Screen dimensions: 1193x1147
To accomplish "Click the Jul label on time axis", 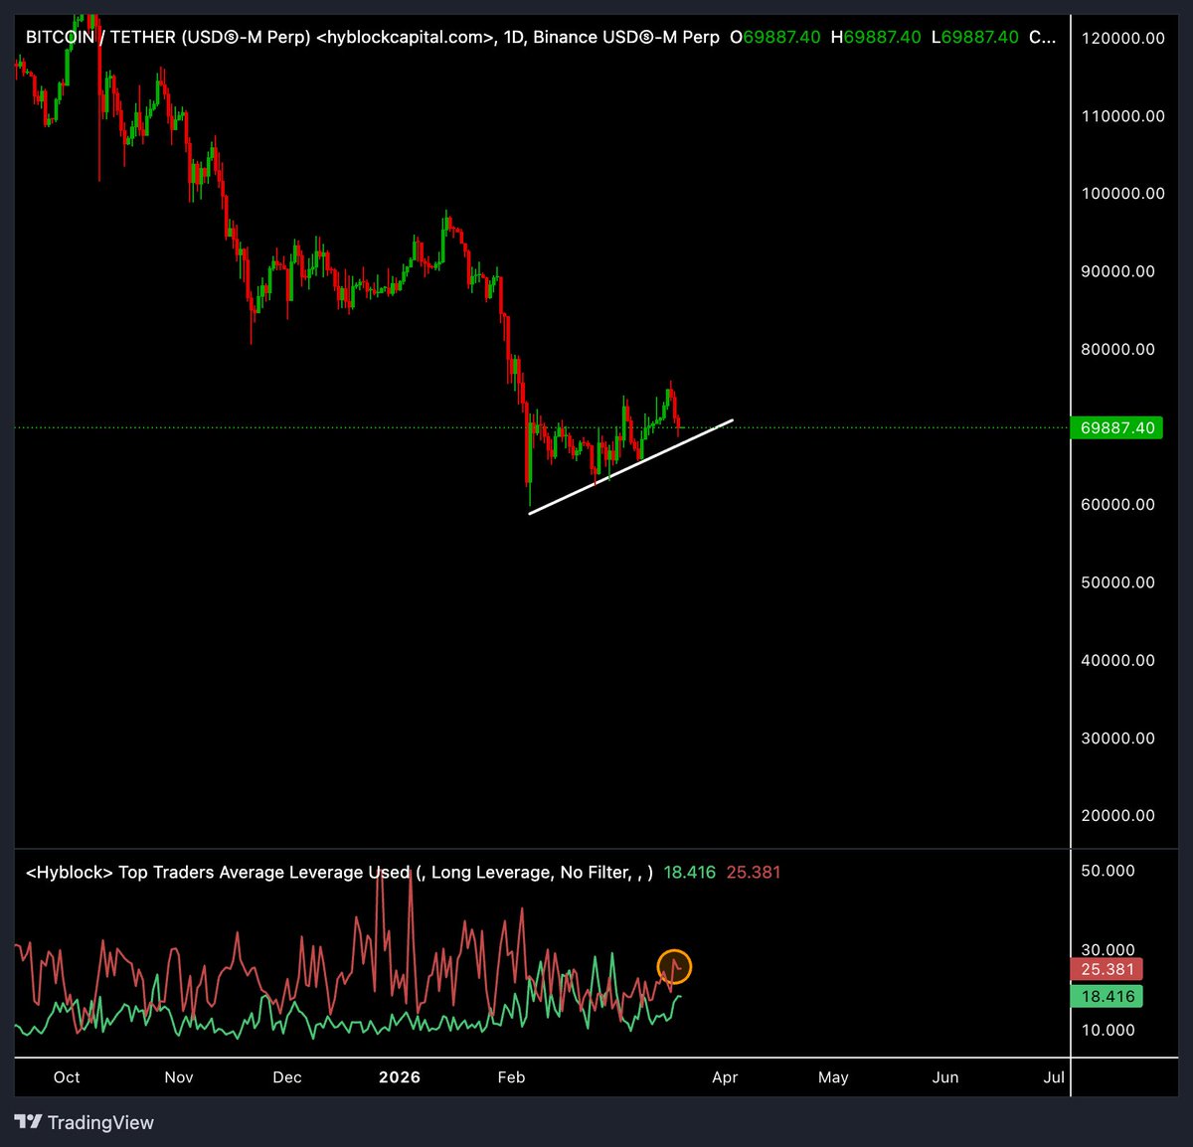I will 1054,1077.
